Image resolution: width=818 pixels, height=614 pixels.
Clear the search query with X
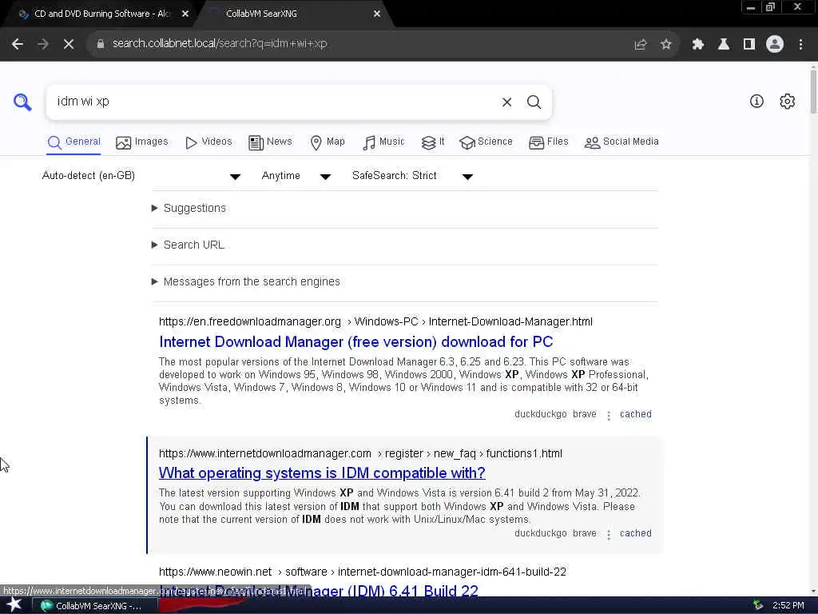(506, 102)
